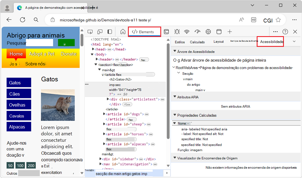This screenshot has height=178, width=302.
Task: Open the Network tool wifi icon
Action: coord(187,32)
